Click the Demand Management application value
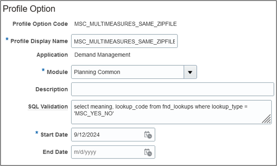Viewport: 277px width, 166px height. (102, 55)
